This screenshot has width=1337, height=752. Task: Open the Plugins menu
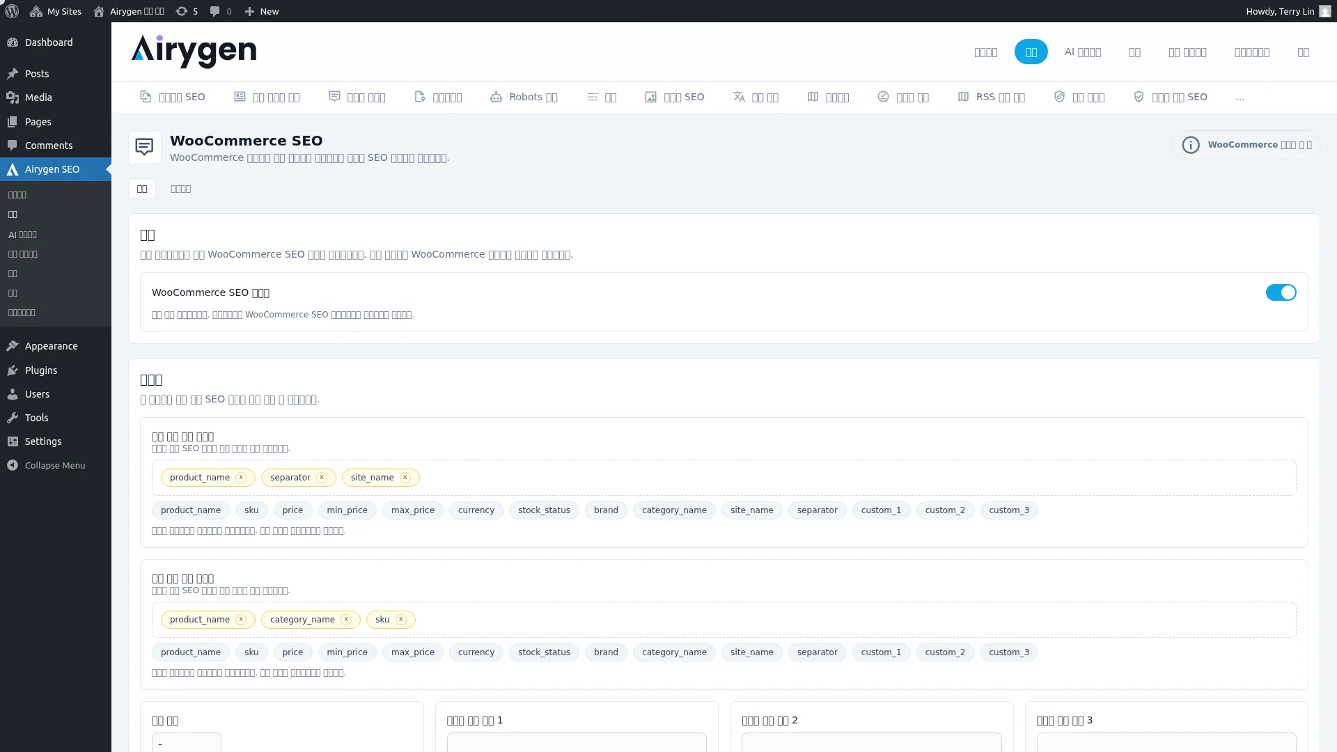point(56,370)
